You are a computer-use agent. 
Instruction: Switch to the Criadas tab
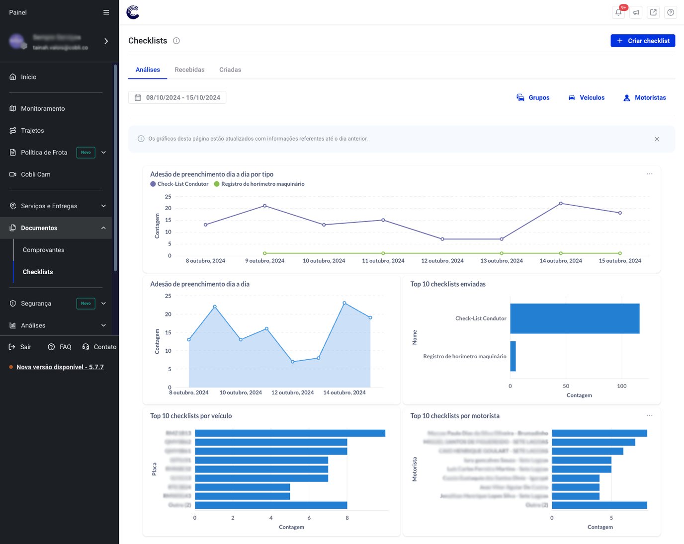(230, 70)
